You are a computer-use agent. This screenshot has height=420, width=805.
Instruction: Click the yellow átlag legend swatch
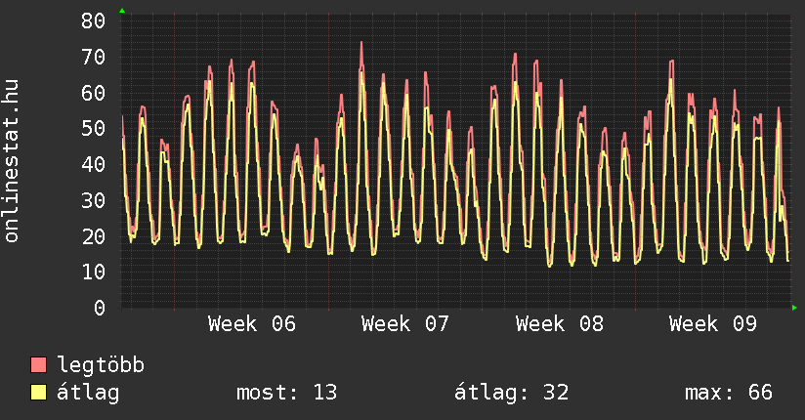point(39,393)
